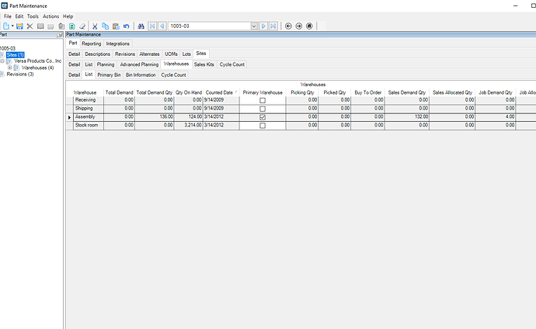
Task: Save the part using the floppy icon
Action: point(19,26)
